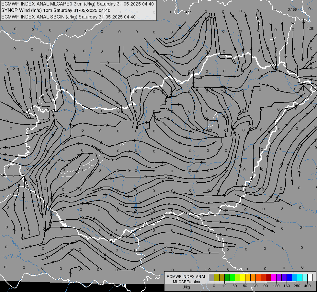Click the legend tick label 0

pyautogui.click(x=214, y=286)
